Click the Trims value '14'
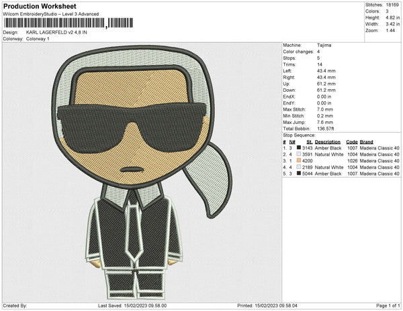403x311 pixels. (320, 64)
